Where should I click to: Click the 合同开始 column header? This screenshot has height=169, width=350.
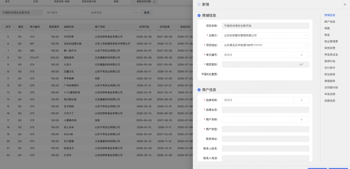click(144, 27)
